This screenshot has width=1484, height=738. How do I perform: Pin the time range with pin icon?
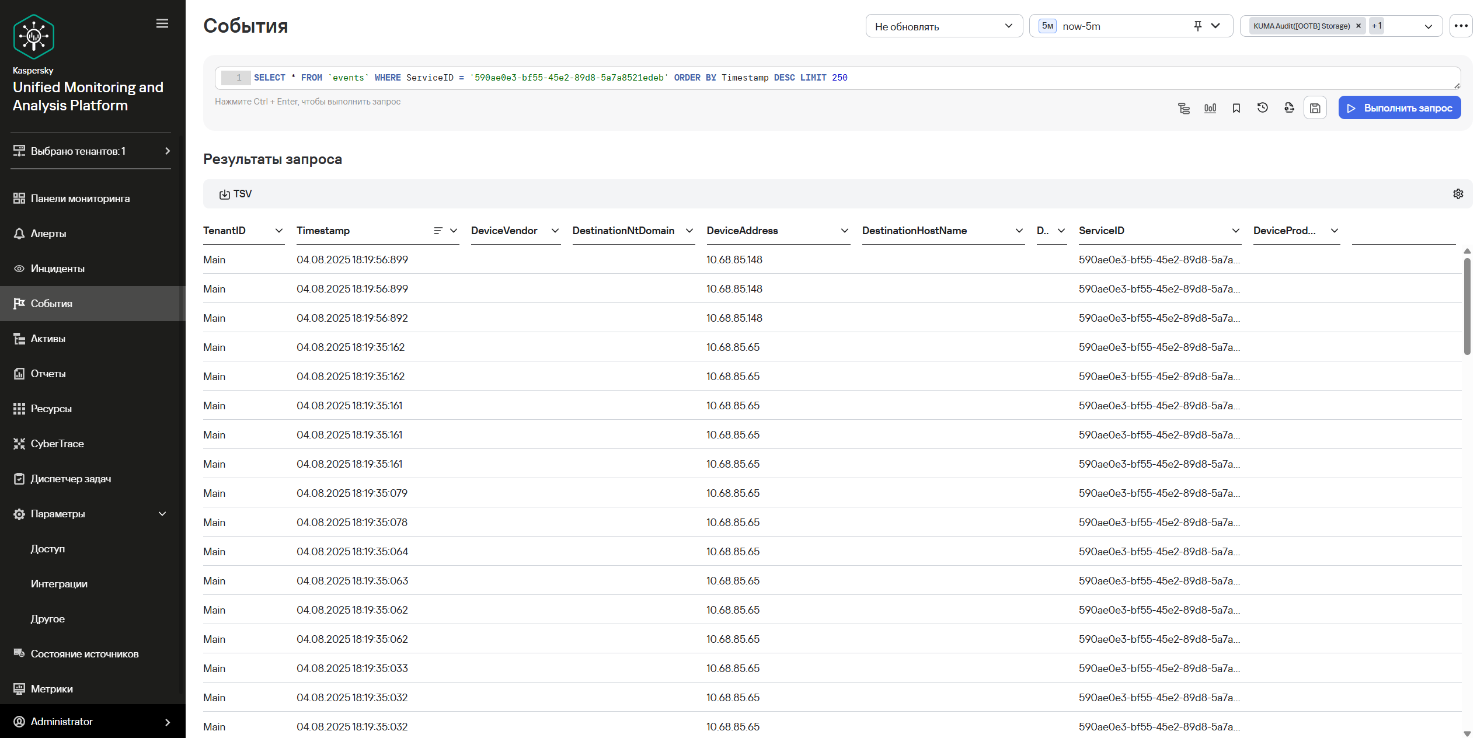(1198, 26)
